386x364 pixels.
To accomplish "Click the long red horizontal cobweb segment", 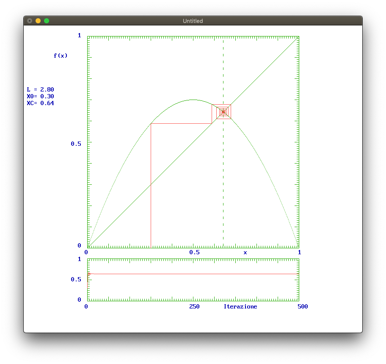I will tap(181, 123).
